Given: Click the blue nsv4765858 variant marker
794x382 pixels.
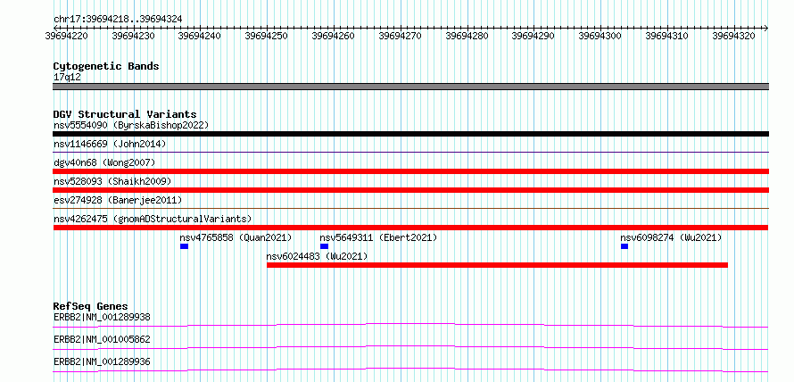Looking at the screenshot, I should pos(185,246).
